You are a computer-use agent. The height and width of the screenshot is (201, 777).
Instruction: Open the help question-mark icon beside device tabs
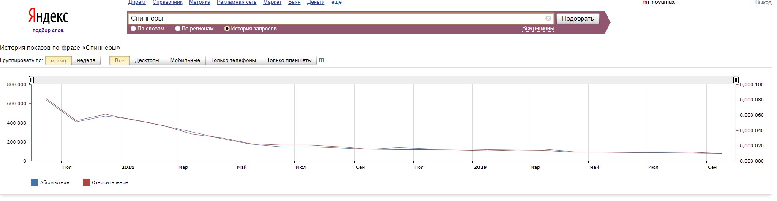(x=322, y=60)
